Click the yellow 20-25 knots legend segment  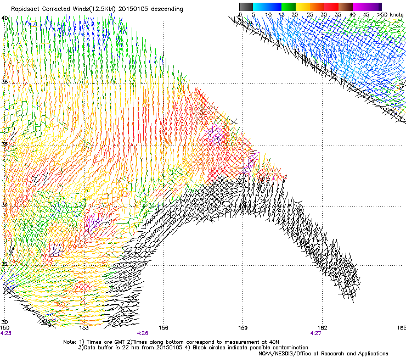point(303,7)
